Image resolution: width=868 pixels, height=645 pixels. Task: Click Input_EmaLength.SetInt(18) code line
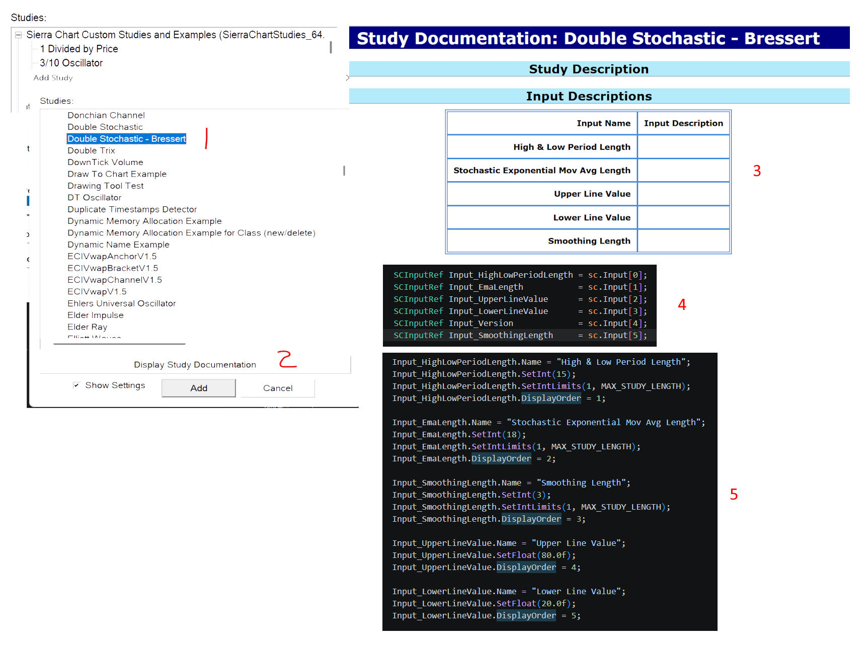pyautogui.click(x=459, y=434)
